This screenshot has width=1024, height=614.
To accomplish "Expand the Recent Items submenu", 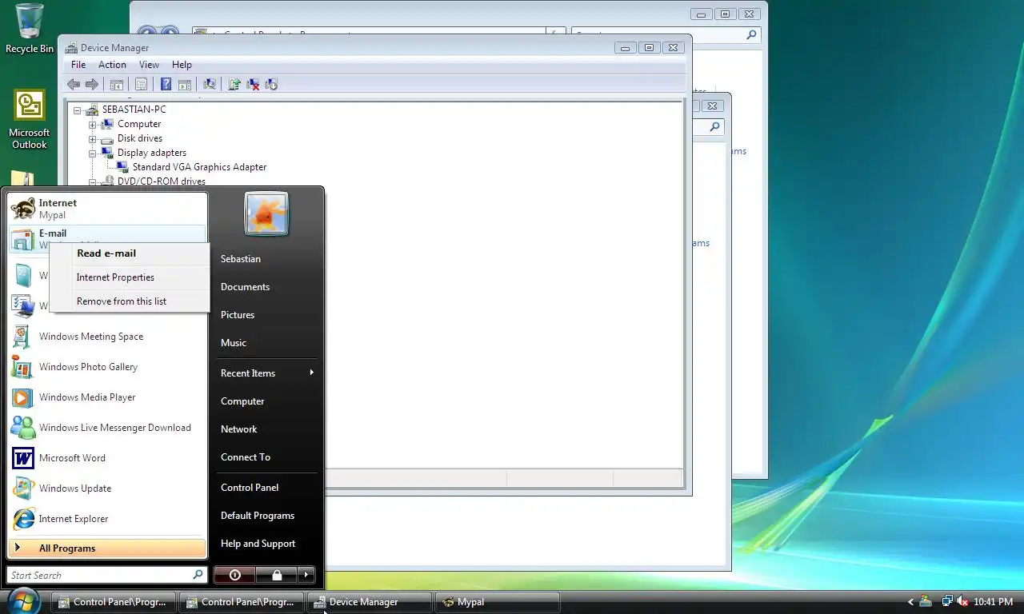I will click(266, 373).
